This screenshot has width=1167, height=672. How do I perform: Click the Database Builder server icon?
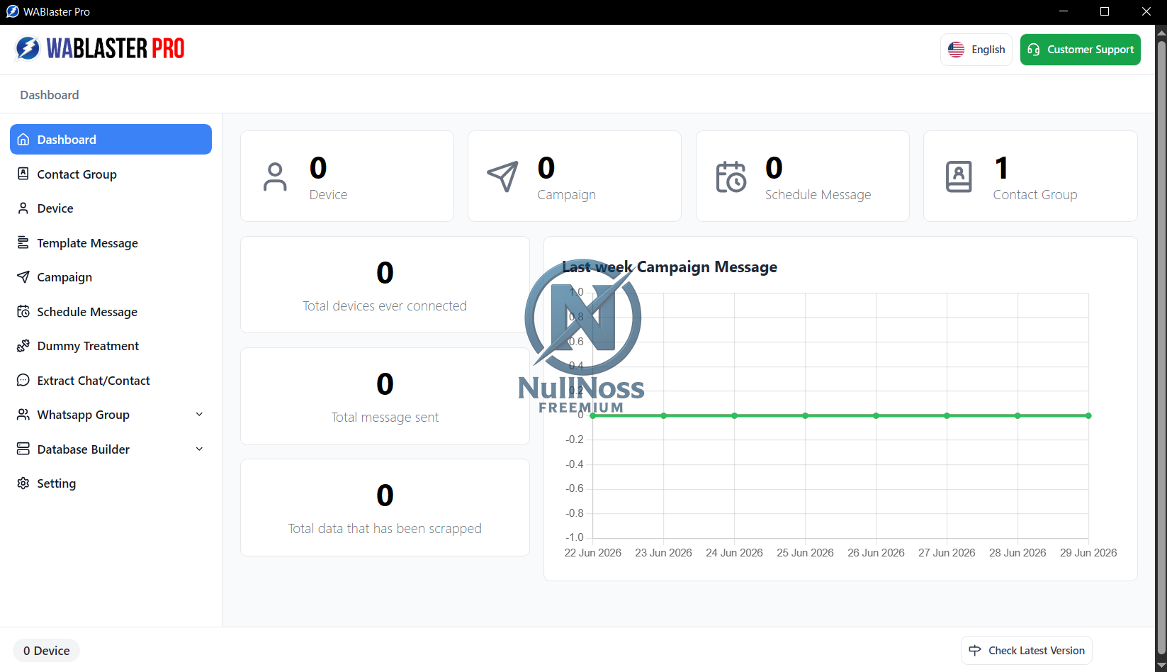(x=23, y=449)
